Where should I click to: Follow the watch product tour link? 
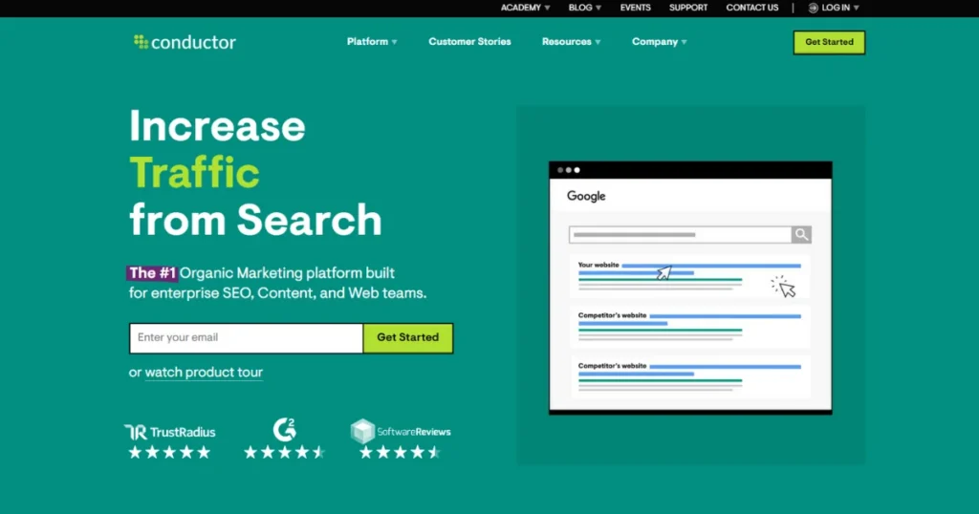pos(204,373)
